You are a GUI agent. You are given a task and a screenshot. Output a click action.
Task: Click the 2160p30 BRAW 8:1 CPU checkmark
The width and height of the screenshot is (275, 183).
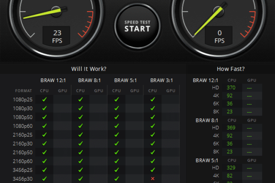tap(81, 144)
